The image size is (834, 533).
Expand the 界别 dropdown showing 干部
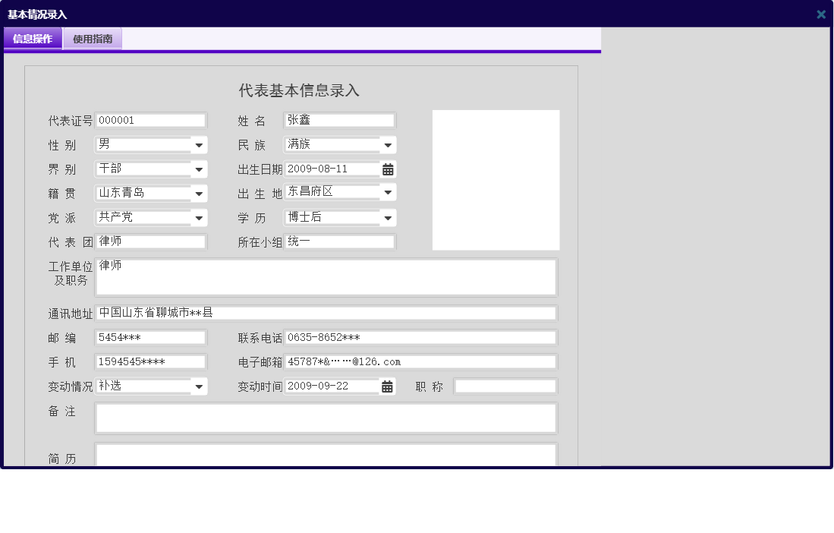[x=199, y=169]
